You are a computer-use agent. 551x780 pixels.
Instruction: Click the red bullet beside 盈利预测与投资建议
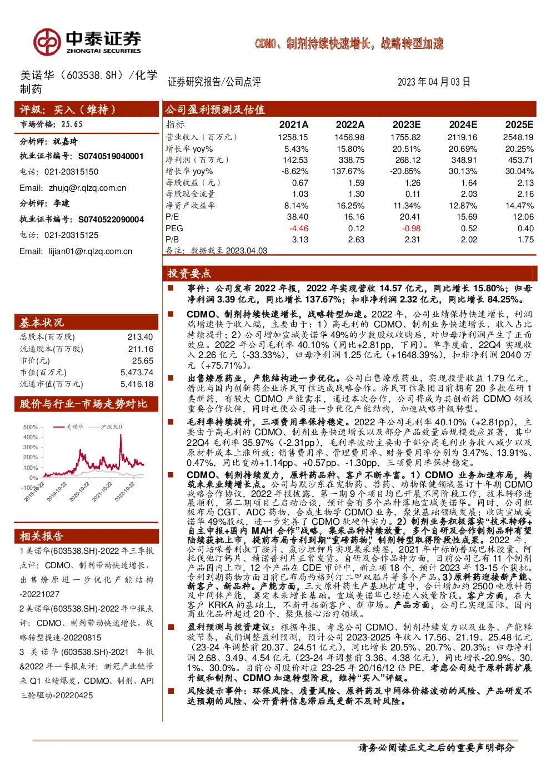tap(171, 627)
